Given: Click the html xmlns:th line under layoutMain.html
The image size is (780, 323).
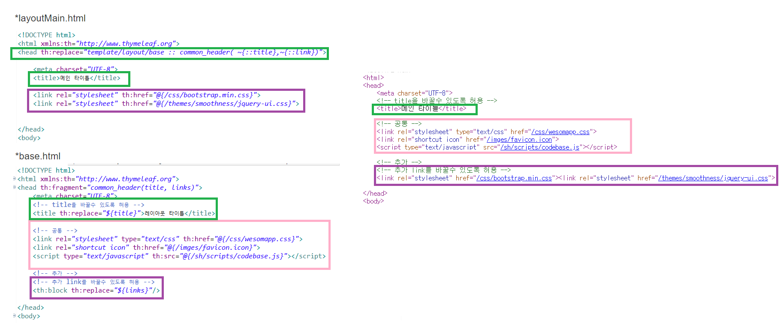Looking at the screenshot, I should coord(99,44).
